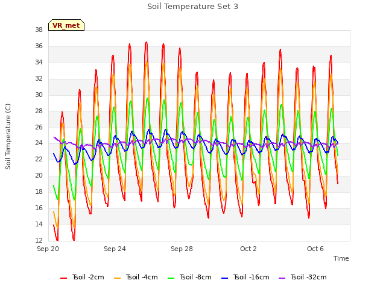Click the '38' y-axis tick label
This screenshot has width=386, height=289.
point(39,30)
